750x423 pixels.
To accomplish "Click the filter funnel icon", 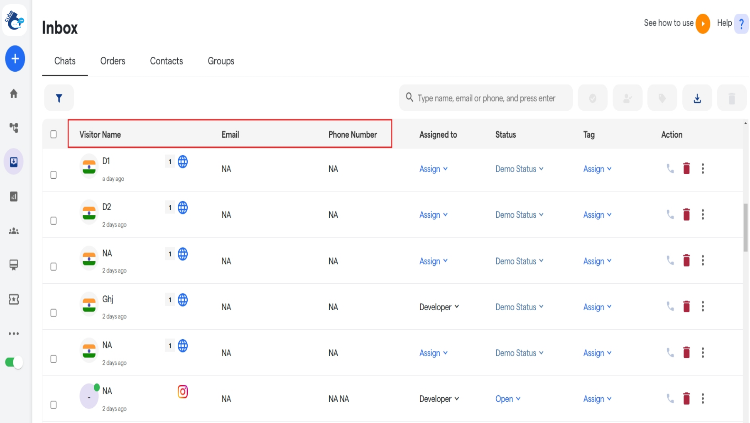I will (59, 98).
